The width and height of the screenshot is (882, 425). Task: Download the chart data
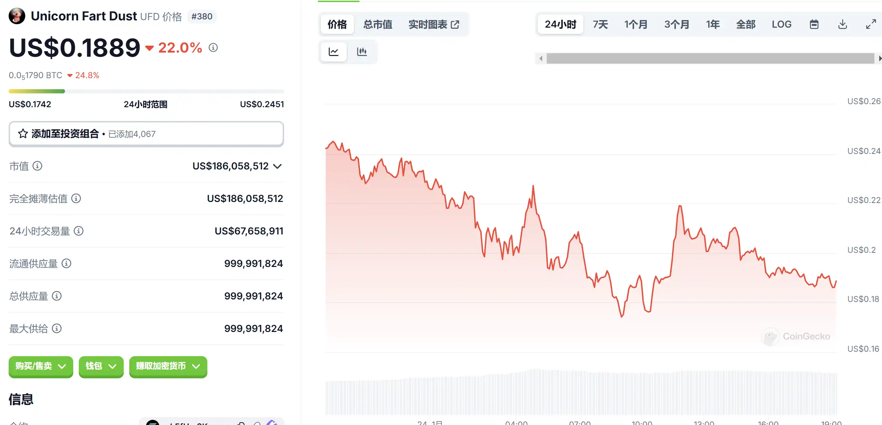pos(843,24)
